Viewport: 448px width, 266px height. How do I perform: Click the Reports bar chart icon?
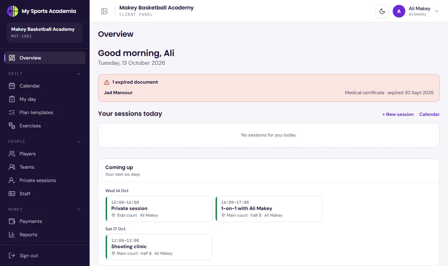(12, 235)
